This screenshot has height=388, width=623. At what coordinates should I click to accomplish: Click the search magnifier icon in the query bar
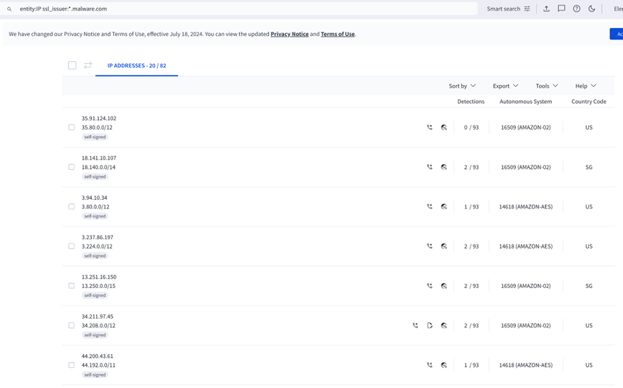coord(9,9)
